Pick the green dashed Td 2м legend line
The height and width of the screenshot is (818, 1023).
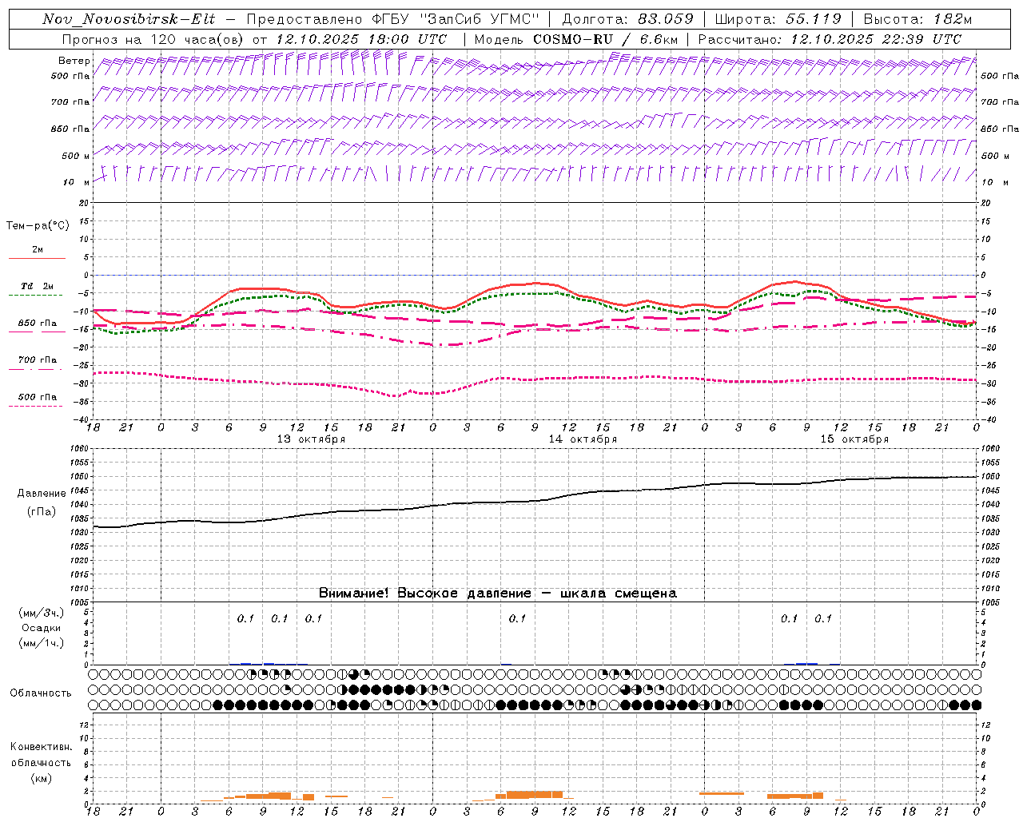point(37,295)
